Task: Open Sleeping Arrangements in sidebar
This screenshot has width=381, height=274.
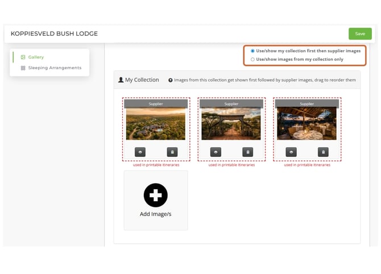Action: 55,68
